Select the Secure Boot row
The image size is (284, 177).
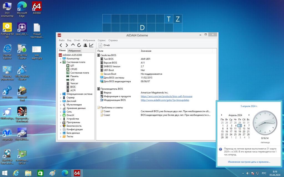tap(156, 74)
